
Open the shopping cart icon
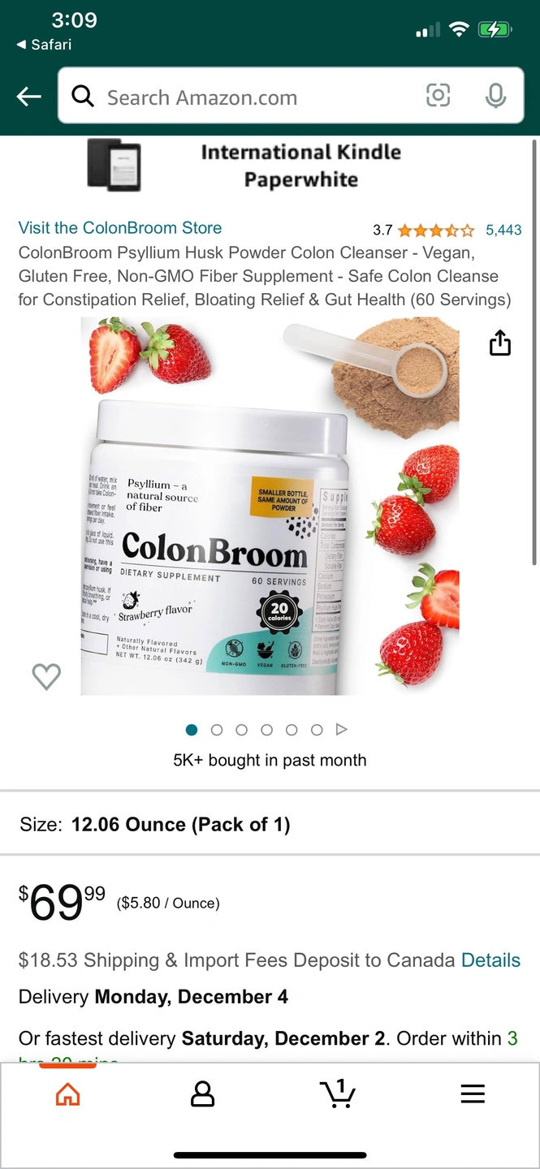(x=337, y=1094)
